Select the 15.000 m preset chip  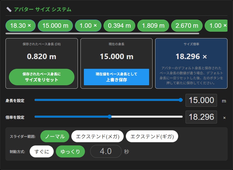55,26
